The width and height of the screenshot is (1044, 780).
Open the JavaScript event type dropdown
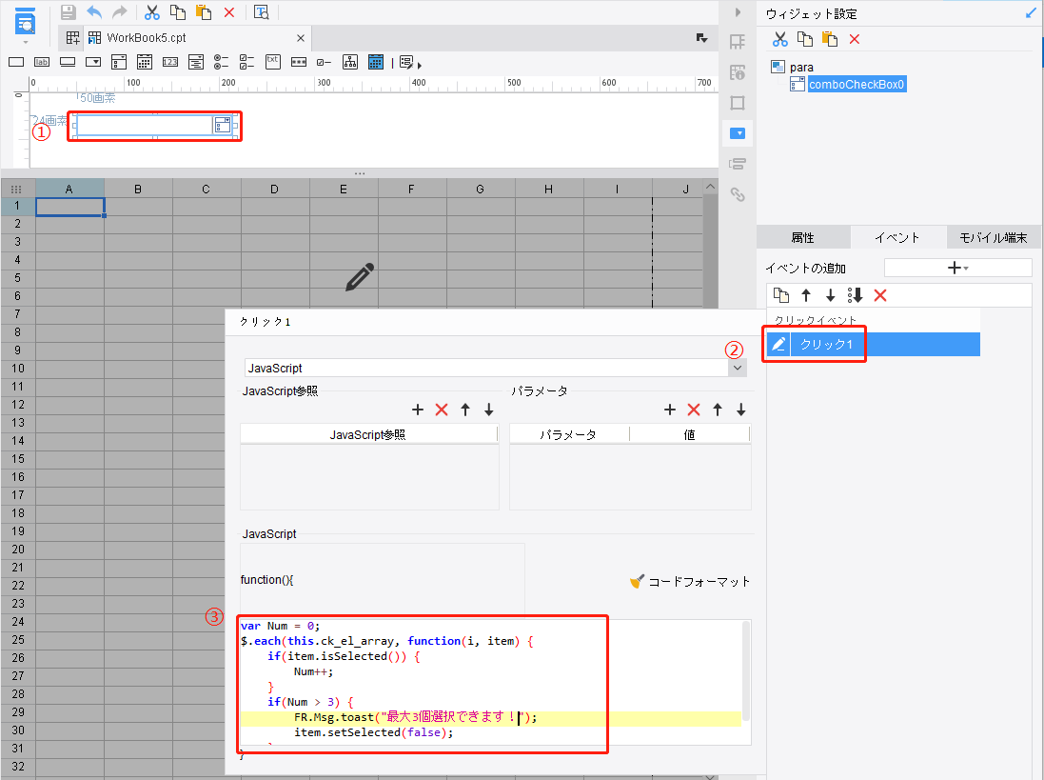click(x=737, y=368)
